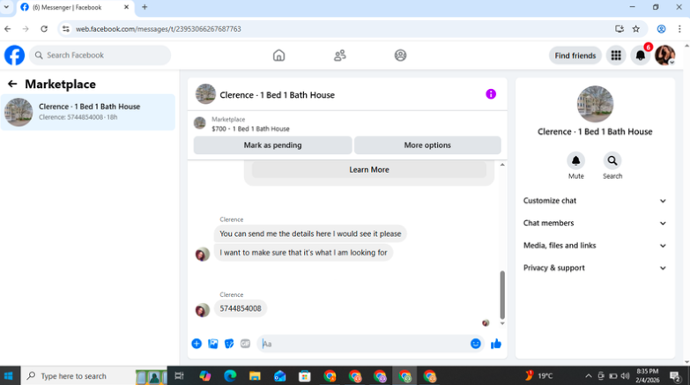Open Clerence 1 Bed 1 Bath House chat
Screen dimensions: 690x385
(88, 112)
